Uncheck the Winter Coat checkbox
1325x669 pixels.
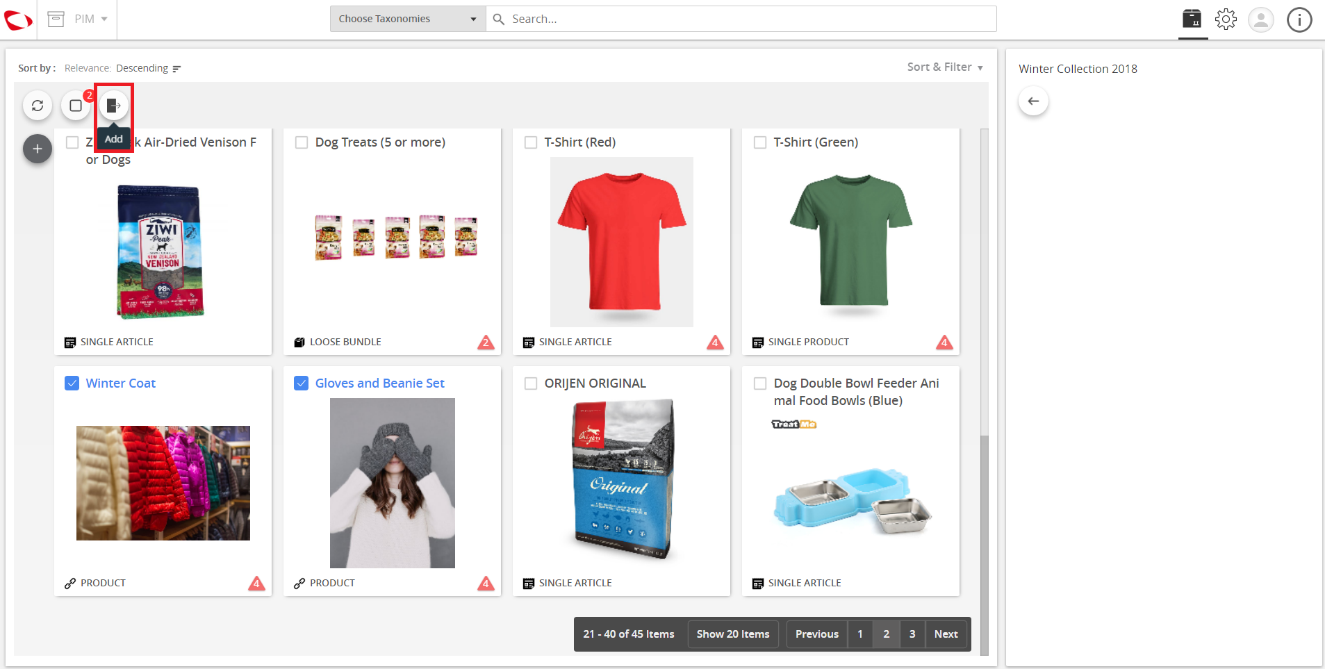[72, 383]
